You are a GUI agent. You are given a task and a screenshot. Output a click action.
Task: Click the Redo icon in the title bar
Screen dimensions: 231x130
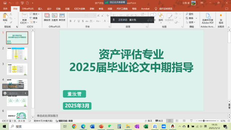17,3
